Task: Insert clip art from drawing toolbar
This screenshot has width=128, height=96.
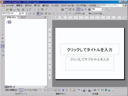Action: (x=70, y=90)
